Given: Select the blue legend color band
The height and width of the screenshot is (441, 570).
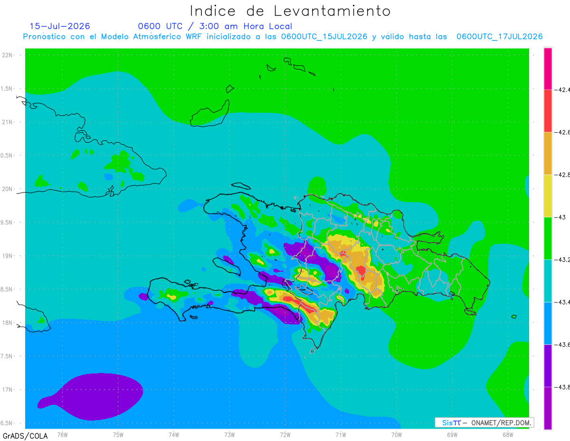Looking at the screenshot, I should [548, 323].
